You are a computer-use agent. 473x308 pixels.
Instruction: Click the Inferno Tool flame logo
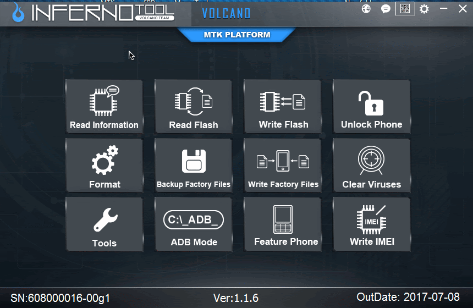point(18,13)
